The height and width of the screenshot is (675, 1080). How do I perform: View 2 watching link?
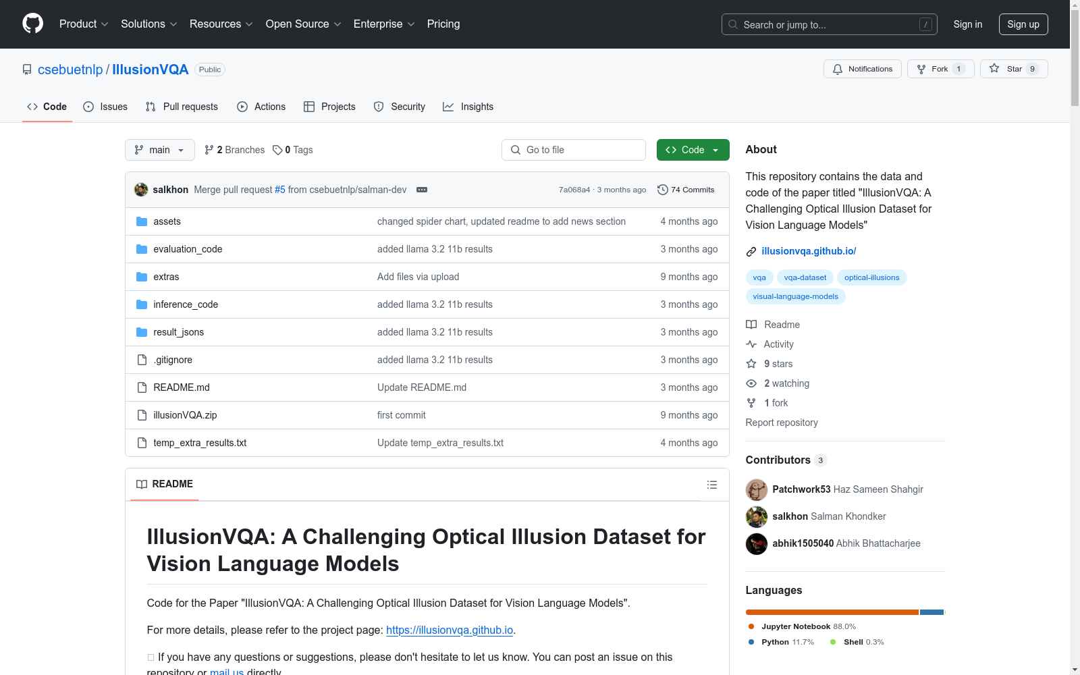[x=778, y=383]
